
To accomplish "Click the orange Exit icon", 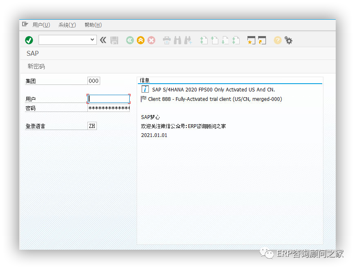I will [141, 40].
